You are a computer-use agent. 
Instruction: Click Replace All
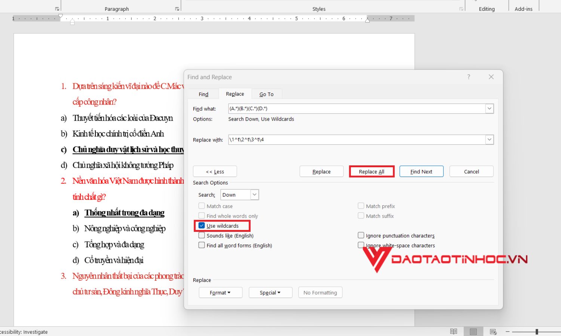(x=372, y=172)
